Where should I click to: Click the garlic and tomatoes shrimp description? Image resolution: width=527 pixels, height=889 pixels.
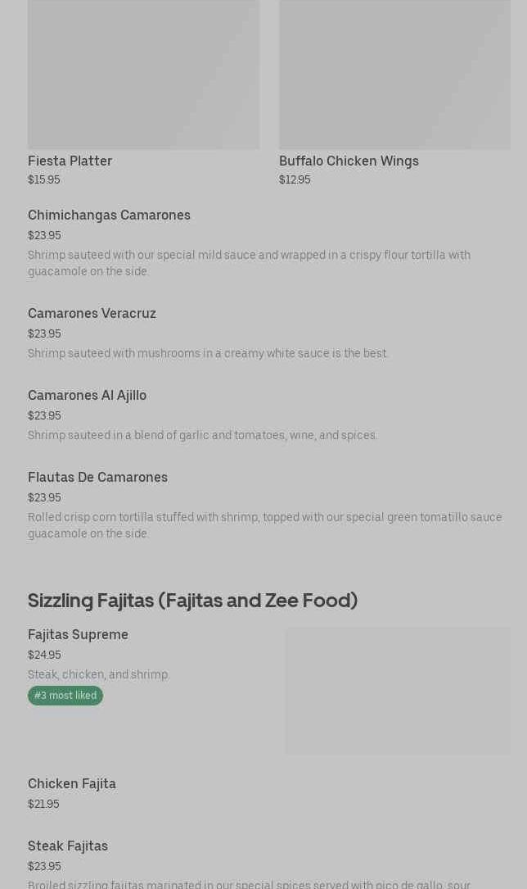click(x=202, y=435)
